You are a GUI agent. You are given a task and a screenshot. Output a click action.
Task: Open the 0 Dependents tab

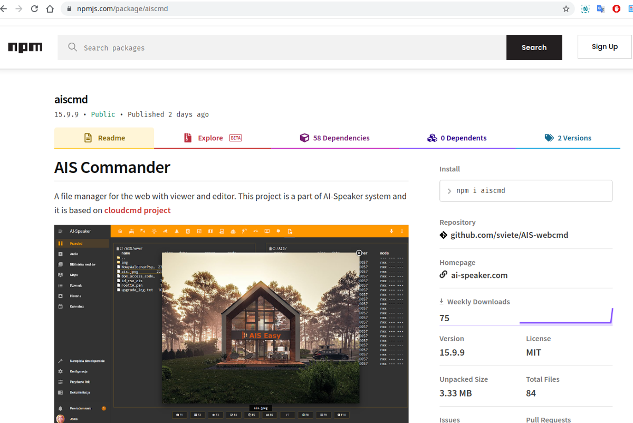tap(457, 138)
